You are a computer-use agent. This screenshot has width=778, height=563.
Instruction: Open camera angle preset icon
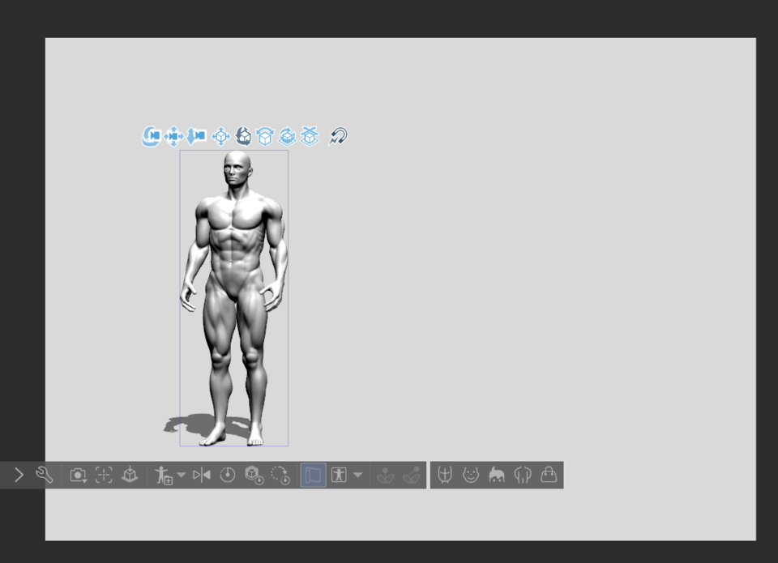point(78,476)
